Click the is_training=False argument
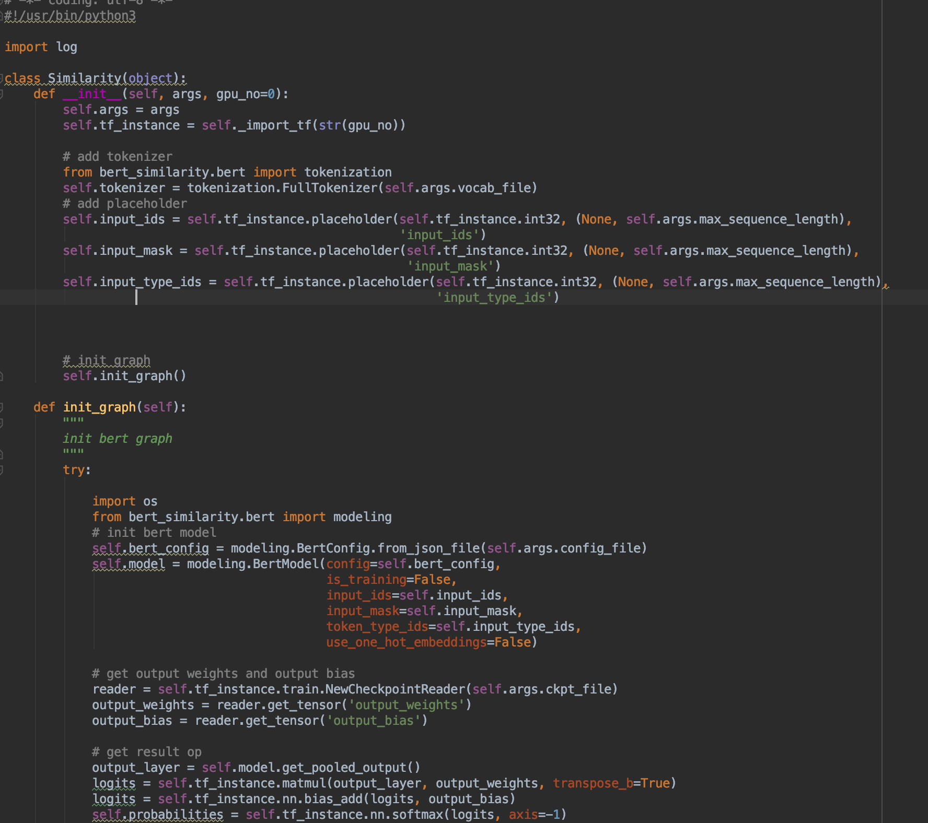This screenshot has height=823, width=928. pos(388,580)
